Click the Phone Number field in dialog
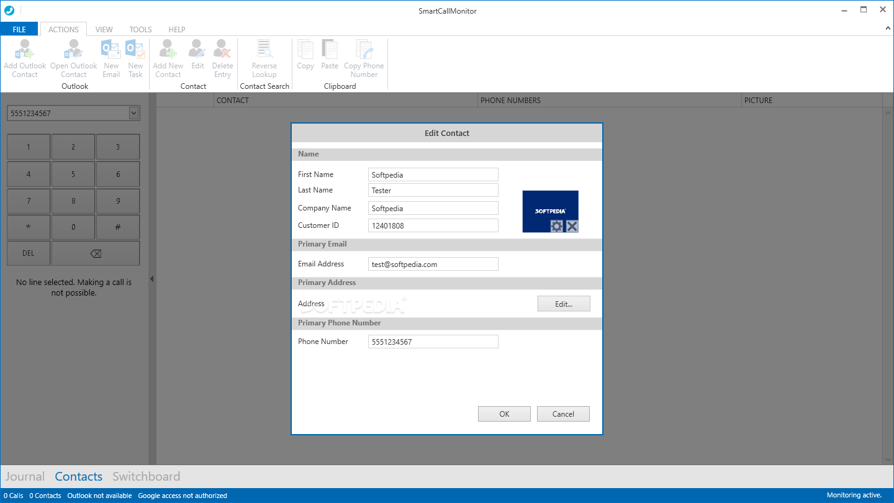The height and width of the screenshot is (503, 894). 433,342
